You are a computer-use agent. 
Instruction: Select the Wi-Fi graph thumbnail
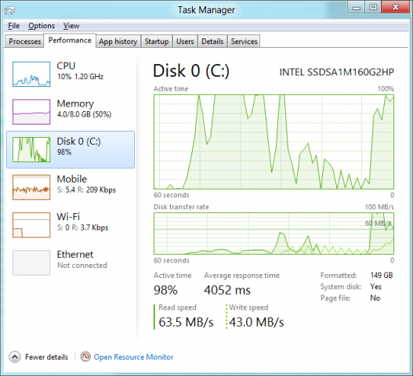coord(31,225)
